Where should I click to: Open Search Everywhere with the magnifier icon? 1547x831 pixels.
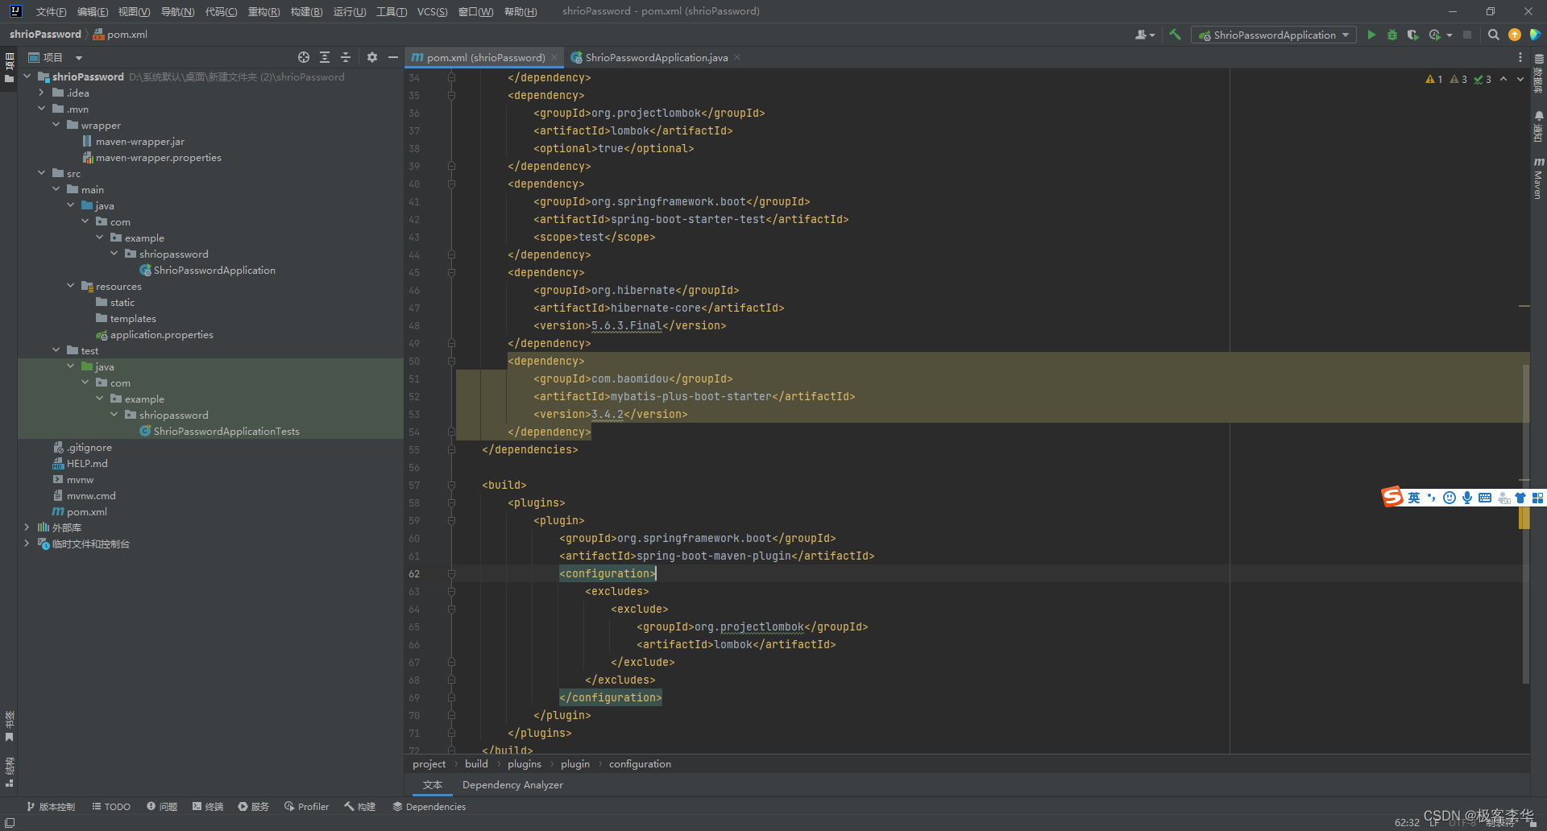point(1494,35)
